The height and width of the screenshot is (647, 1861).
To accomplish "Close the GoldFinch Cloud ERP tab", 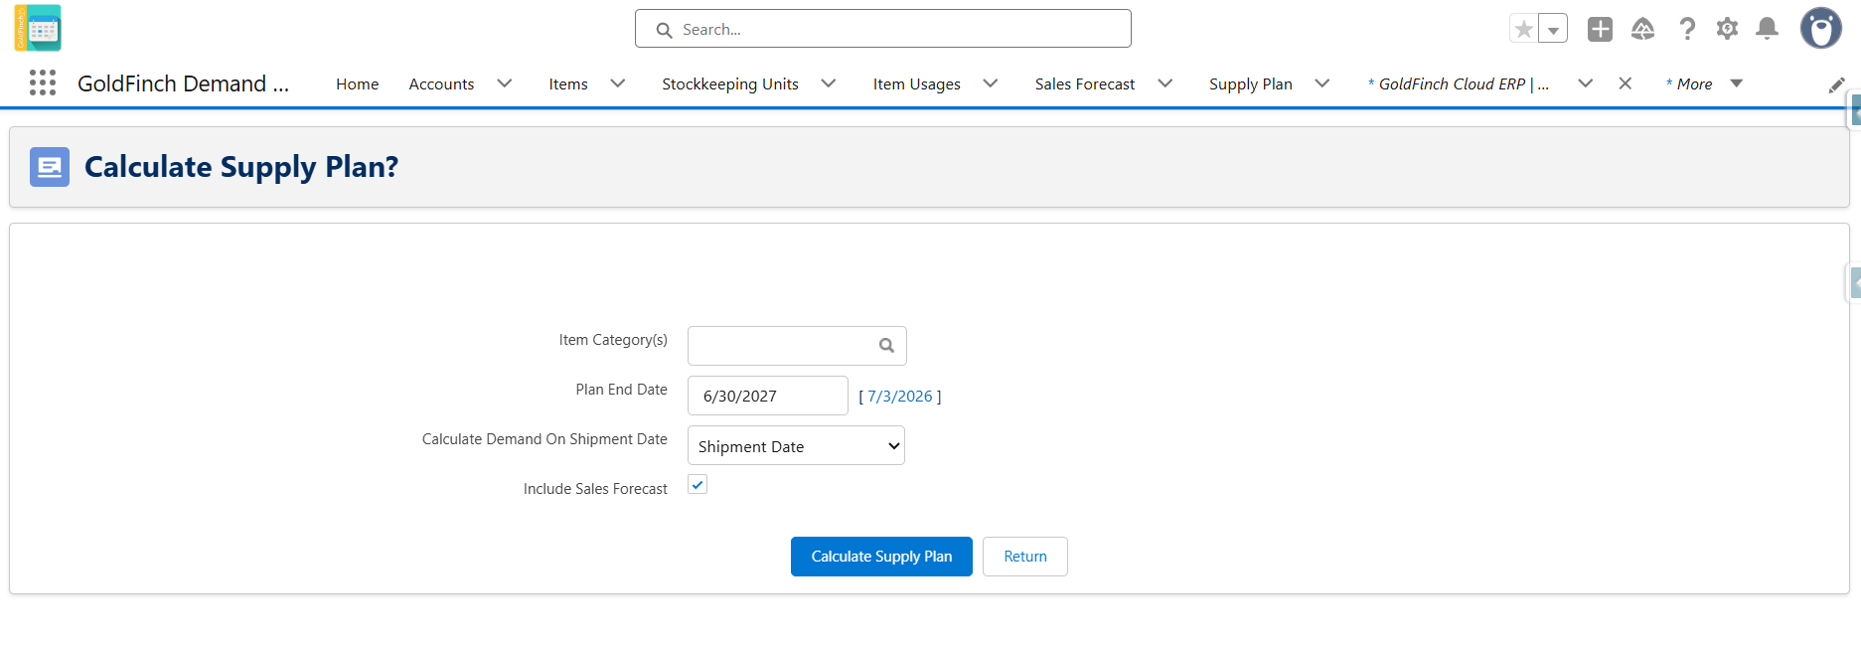I will tap(1626, 83).
